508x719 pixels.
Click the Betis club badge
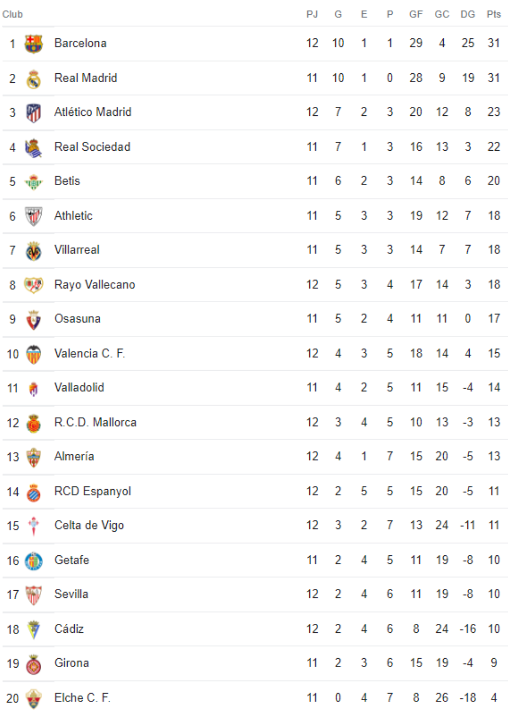point(33,182)
